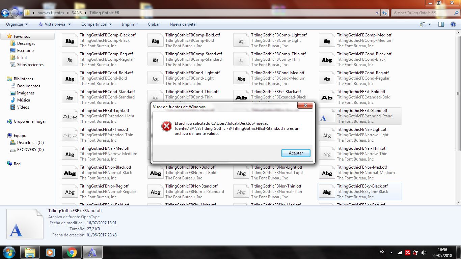
Task: Select Red in the navigation pane
Action: [x=17, y=164]
